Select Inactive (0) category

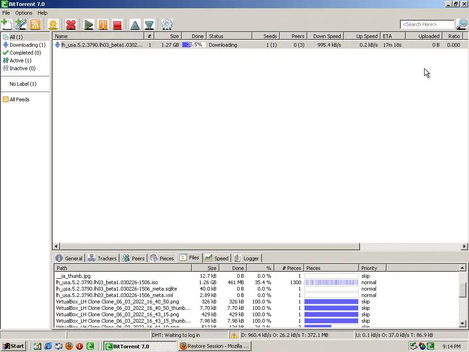click(19, 68)
